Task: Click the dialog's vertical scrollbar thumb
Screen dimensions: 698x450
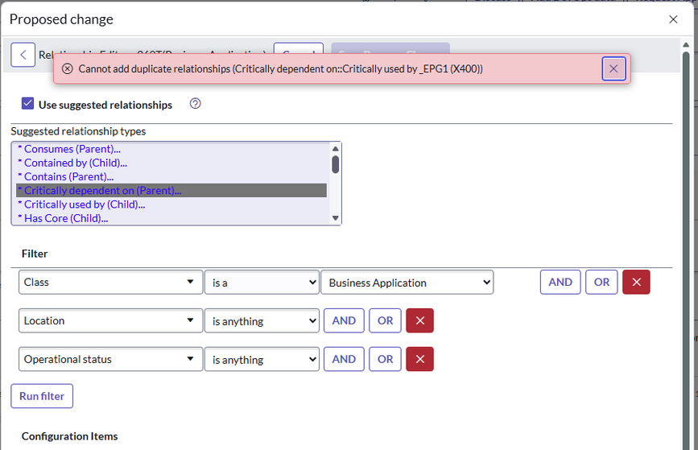Action: [686, 250]
